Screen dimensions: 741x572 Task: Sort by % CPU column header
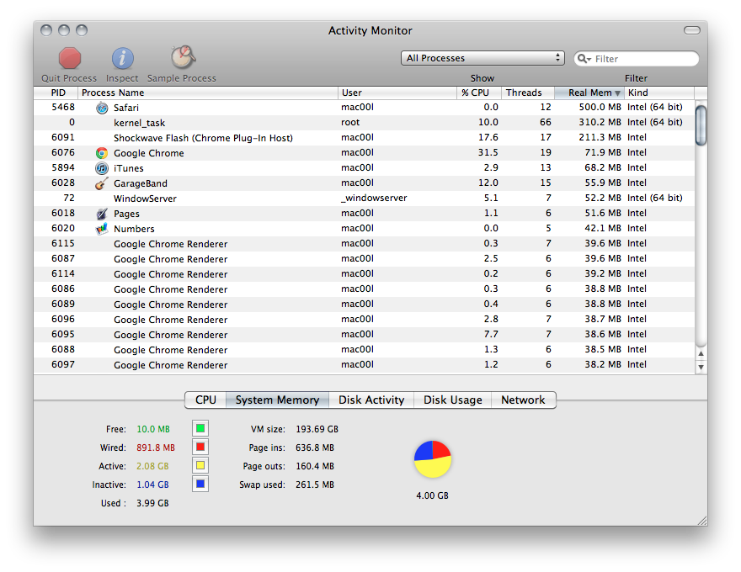coord(479,93)
